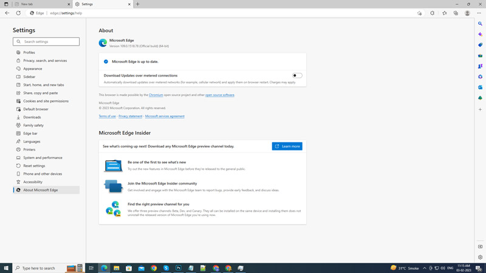486x273 pixels.
Task: Open Skype from the taskbar
Action: 166,268
